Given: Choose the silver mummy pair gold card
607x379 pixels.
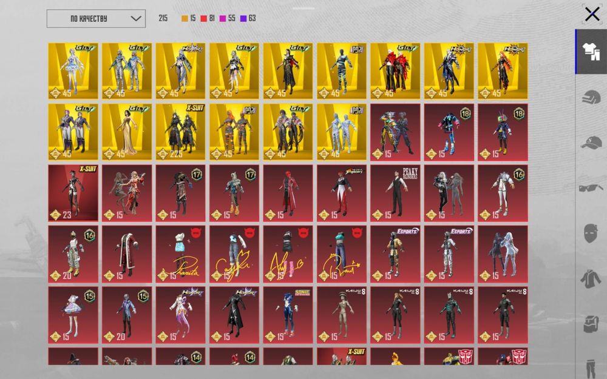Looking at the screenshot, I should [x=341, y=132].
